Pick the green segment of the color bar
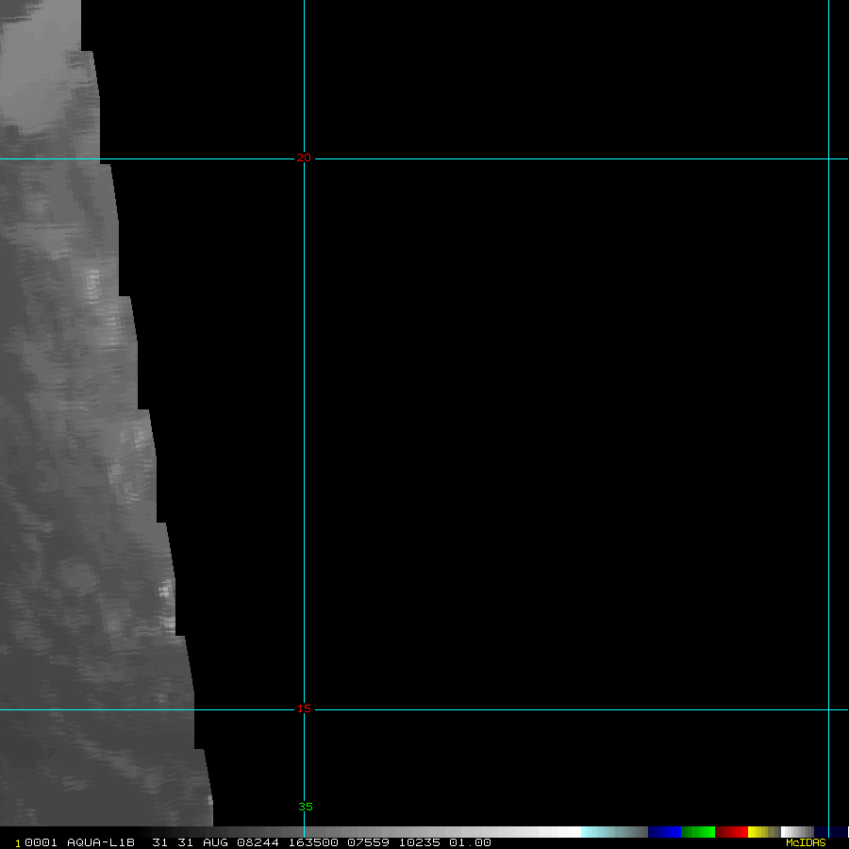This screenshot has height=849, width=849. [x=698, y=832]
